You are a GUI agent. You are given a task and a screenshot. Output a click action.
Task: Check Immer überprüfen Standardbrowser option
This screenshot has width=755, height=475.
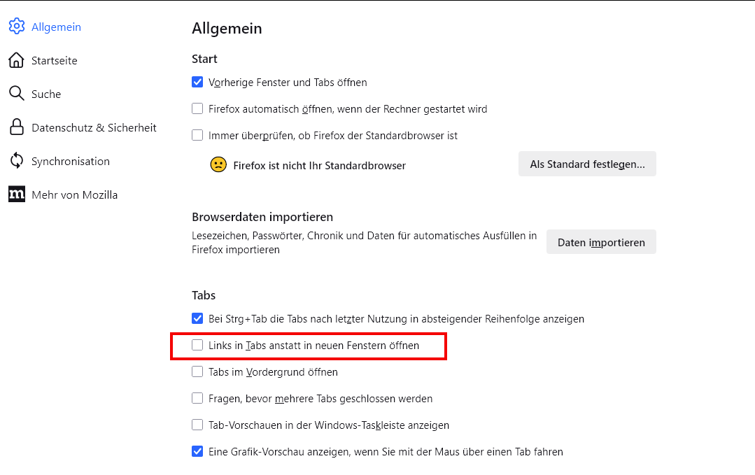(x=197, y=136)
